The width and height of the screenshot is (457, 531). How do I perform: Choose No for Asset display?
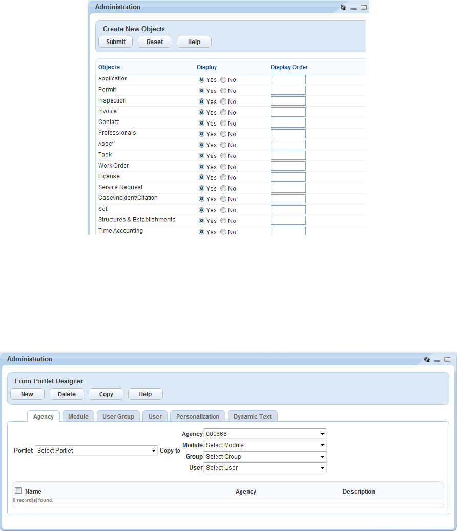(x=223, y=145)
